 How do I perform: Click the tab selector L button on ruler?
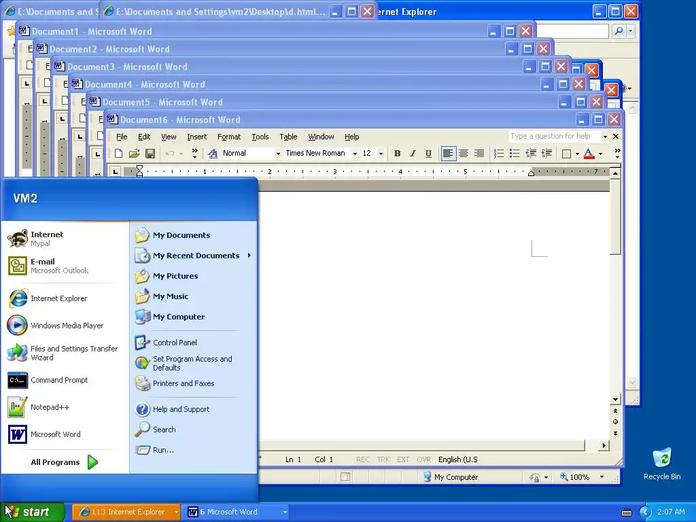click(116, 171)
